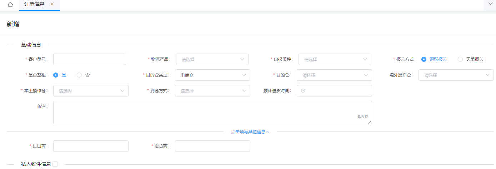Choose 是 for 是否整柜
The width and height of the screenshot is (496, 169).
coord(56,75)
